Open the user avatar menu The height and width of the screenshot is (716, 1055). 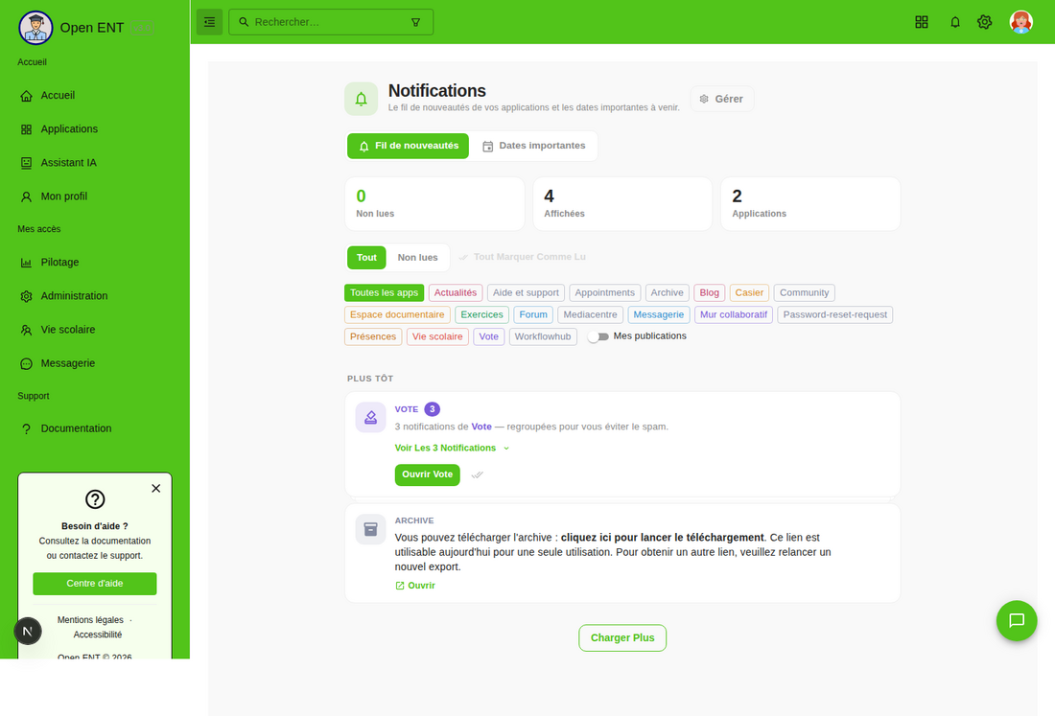click(1020, 22)
